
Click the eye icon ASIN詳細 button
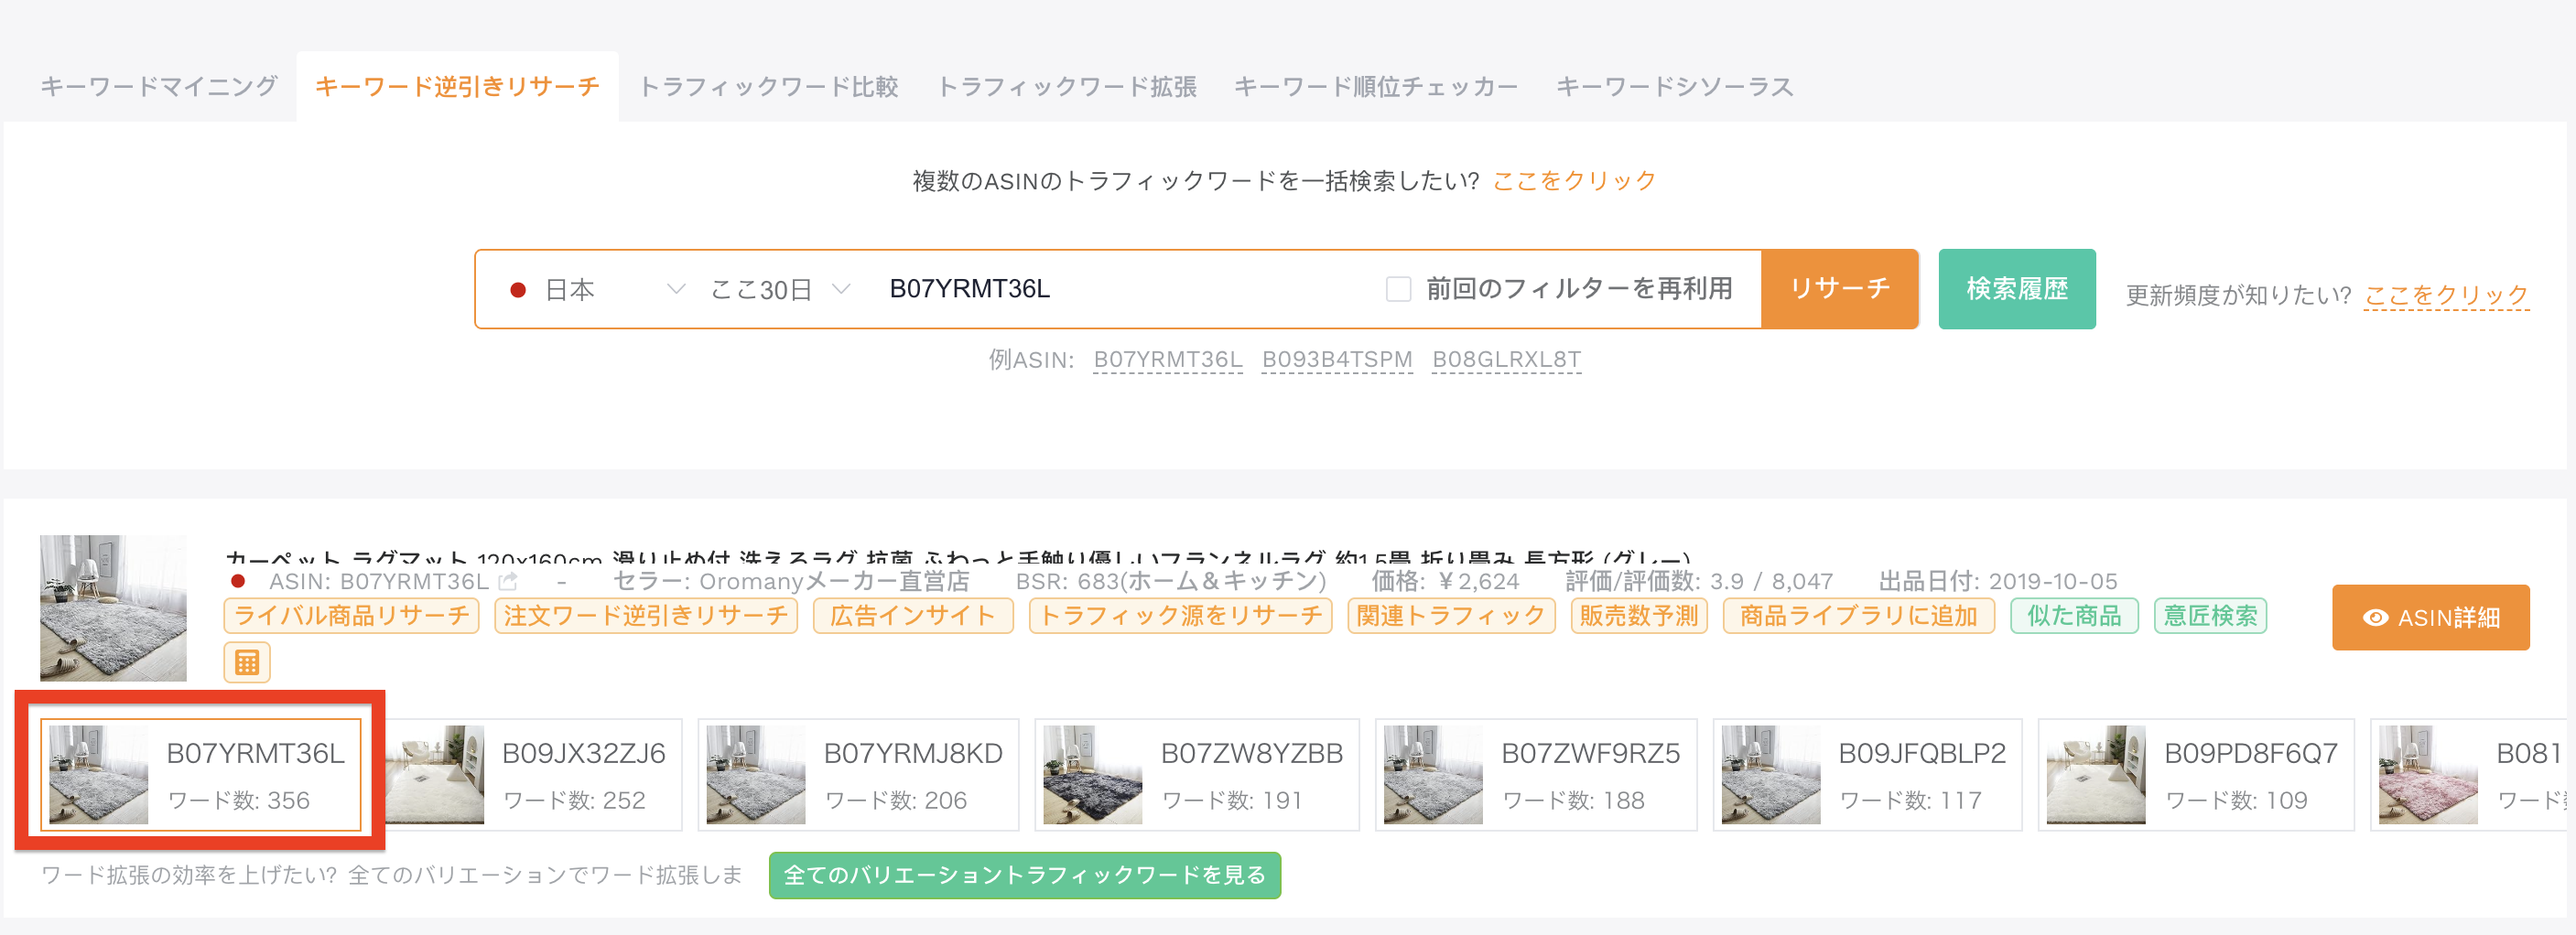(2430, 618)
